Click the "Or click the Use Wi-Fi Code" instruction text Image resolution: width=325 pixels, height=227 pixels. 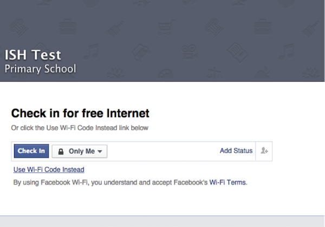click(80, 128)
